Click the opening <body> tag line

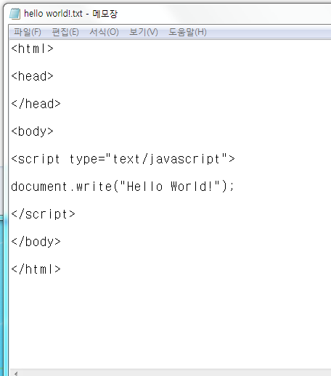tap(32, 131)
